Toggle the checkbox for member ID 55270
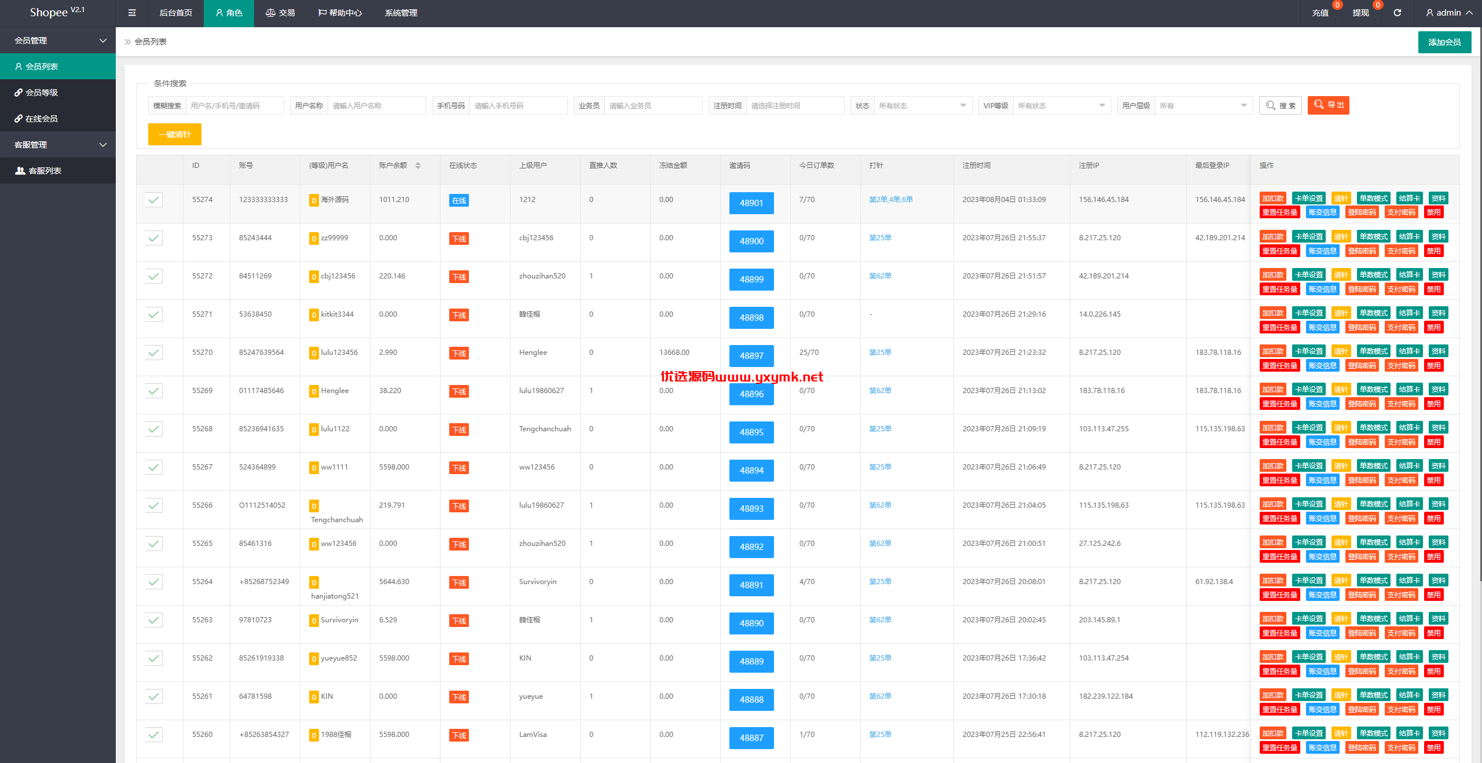This screenshot has height=763, width=1482. 153,353
